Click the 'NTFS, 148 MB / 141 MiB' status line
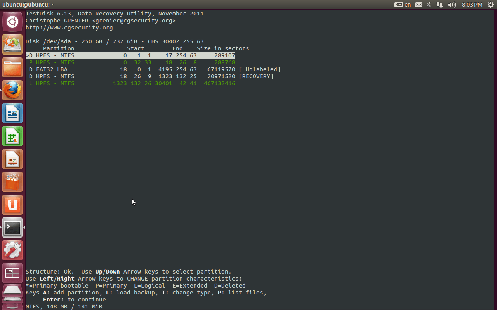497x310 pixels. tap(64, 307)
